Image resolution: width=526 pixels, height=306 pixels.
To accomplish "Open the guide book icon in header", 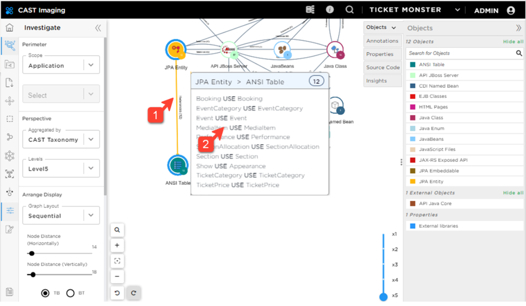I will click(310, 9).
